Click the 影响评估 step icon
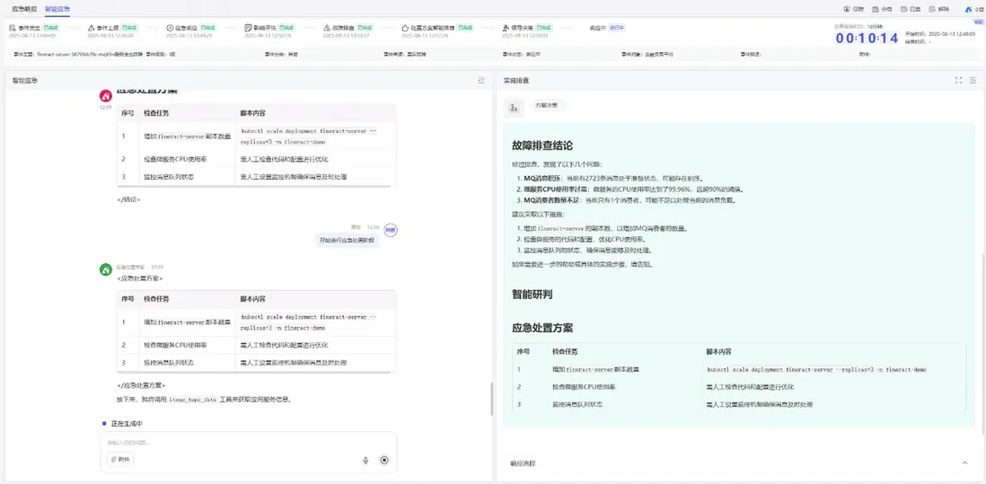Image resolution: width=986 pixels, height=484 pixels. 249,29
